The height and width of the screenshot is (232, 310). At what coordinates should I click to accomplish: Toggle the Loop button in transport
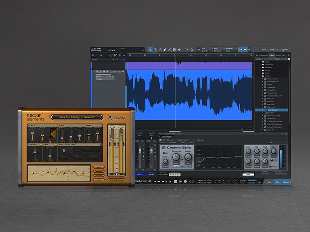[x=192, y=181]
